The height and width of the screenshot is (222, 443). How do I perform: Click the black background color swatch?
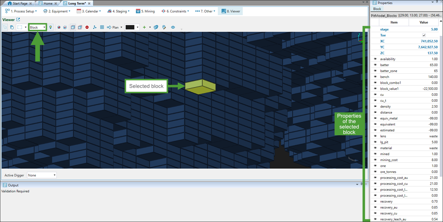130,27
